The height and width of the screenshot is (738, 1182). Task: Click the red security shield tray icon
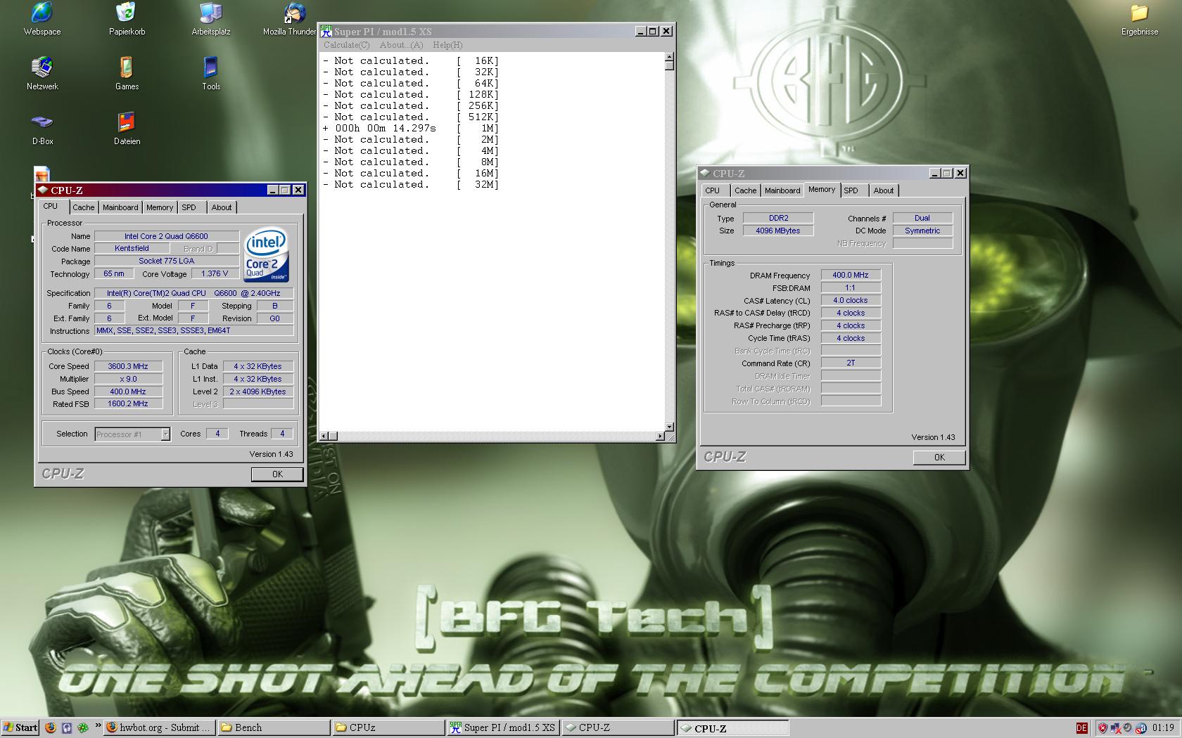pyautogui.click(x=1102, y=728)
